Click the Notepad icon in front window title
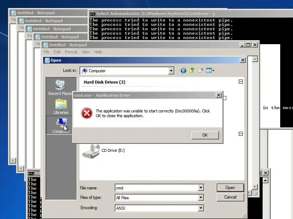Image resolution: width=293 pixels, height=219 pixels. (45, 45)
